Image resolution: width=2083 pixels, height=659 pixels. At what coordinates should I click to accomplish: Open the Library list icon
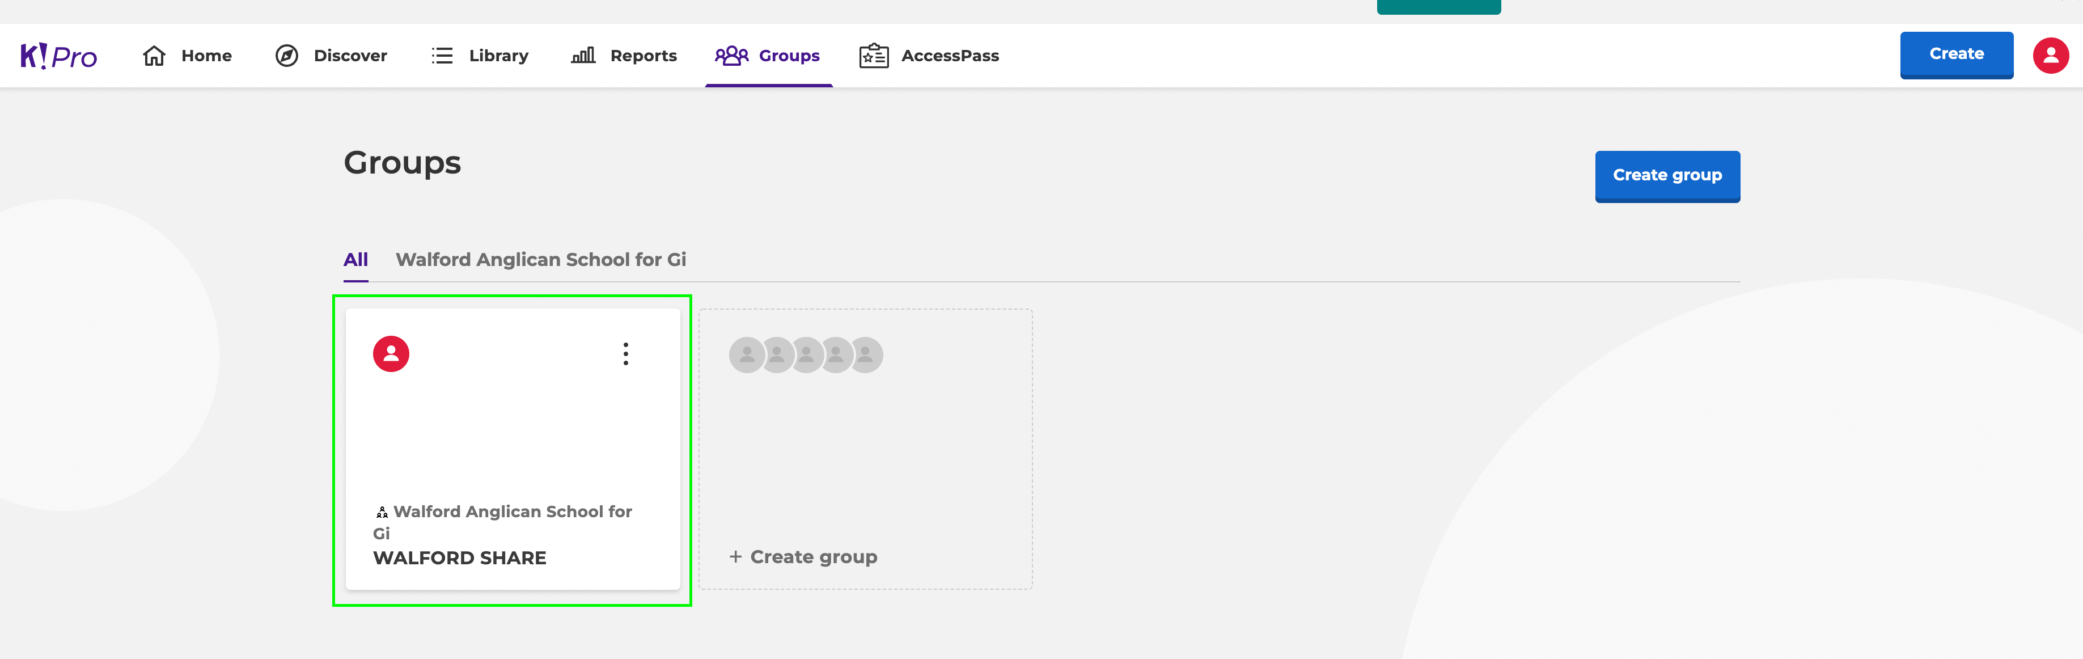tap(442, 55)
